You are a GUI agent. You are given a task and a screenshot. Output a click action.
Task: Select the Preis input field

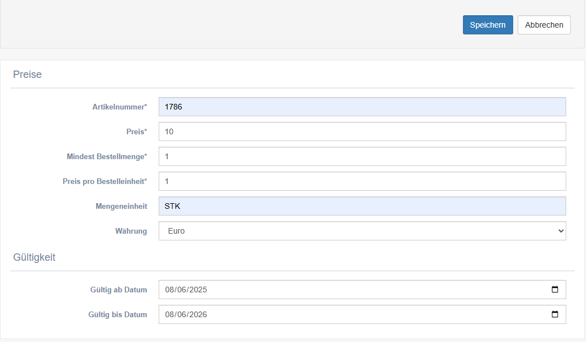[x=362, y=131]
